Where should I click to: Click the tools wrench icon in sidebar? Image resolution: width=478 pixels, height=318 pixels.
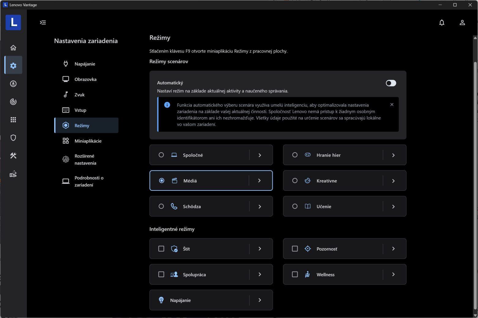13,156
